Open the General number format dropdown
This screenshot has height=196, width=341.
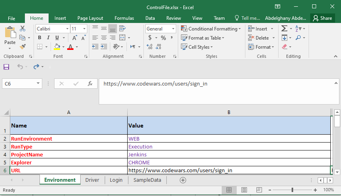(x=173, y=29)
